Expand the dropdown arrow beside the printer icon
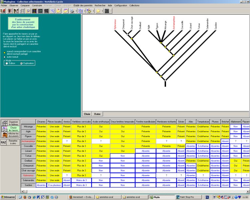The image size is (250, 200). point(76,11)
